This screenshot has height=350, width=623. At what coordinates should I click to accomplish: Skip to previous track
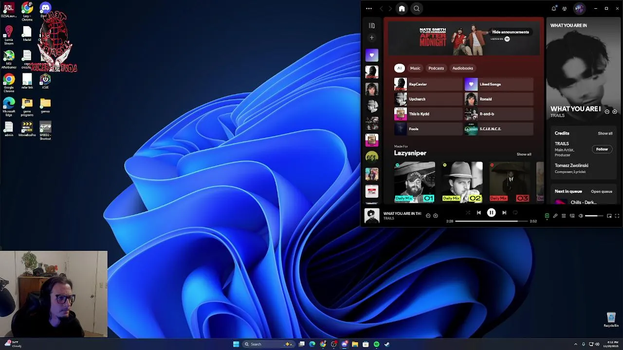pyautogui.click(x=478, y=212)
